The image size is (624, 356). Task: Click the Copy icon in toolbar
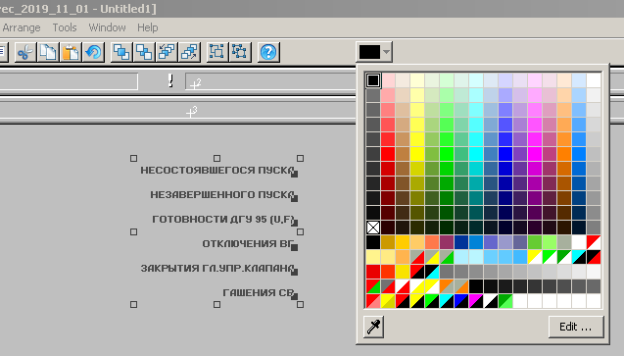click(48, 52)
